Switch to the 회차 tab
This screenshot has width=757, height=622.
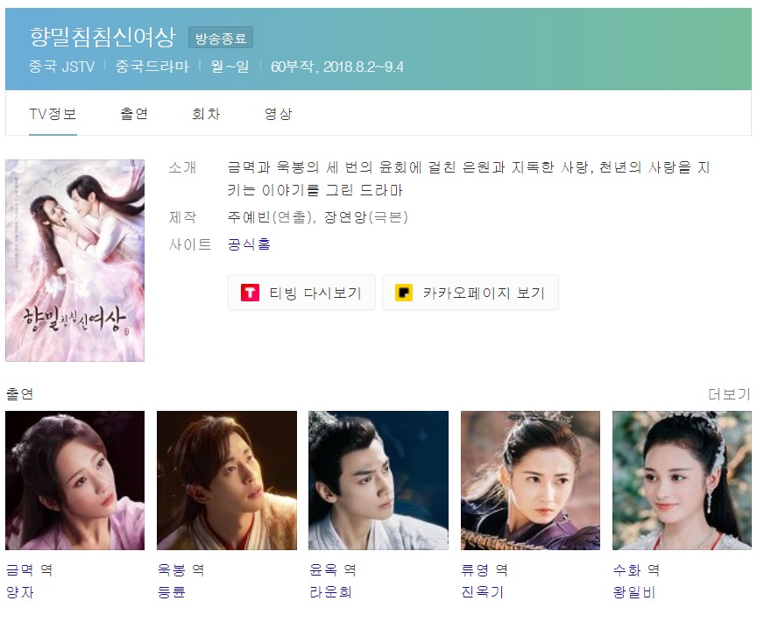click(x=206, y=114)
